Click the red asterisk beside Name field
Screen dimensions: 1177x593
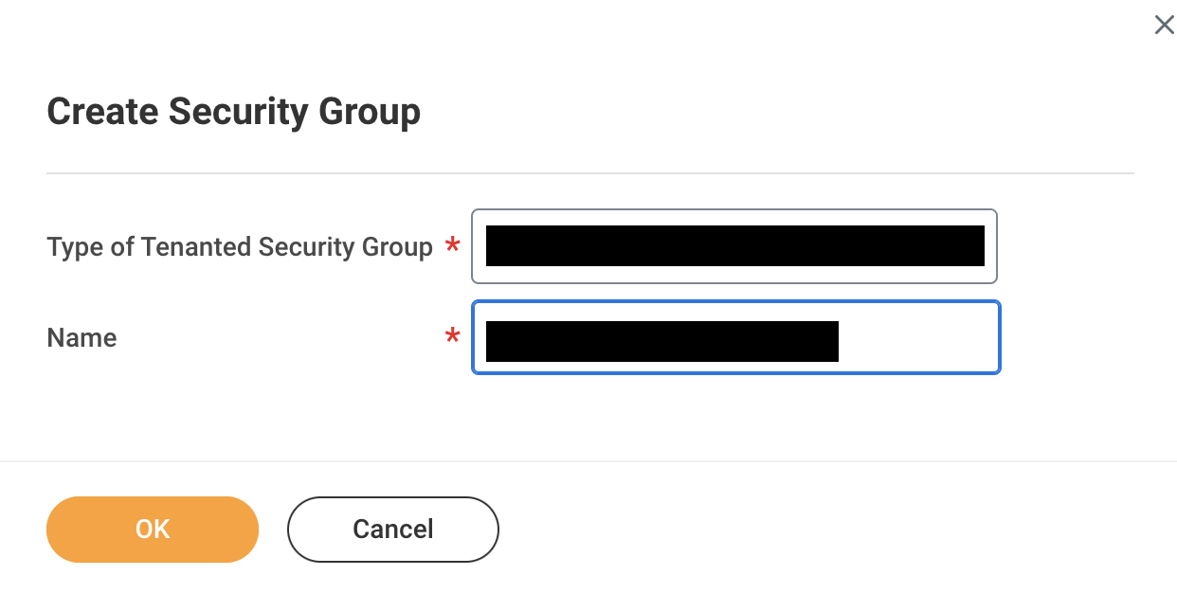pyautogui.click(x=453, y=338)
